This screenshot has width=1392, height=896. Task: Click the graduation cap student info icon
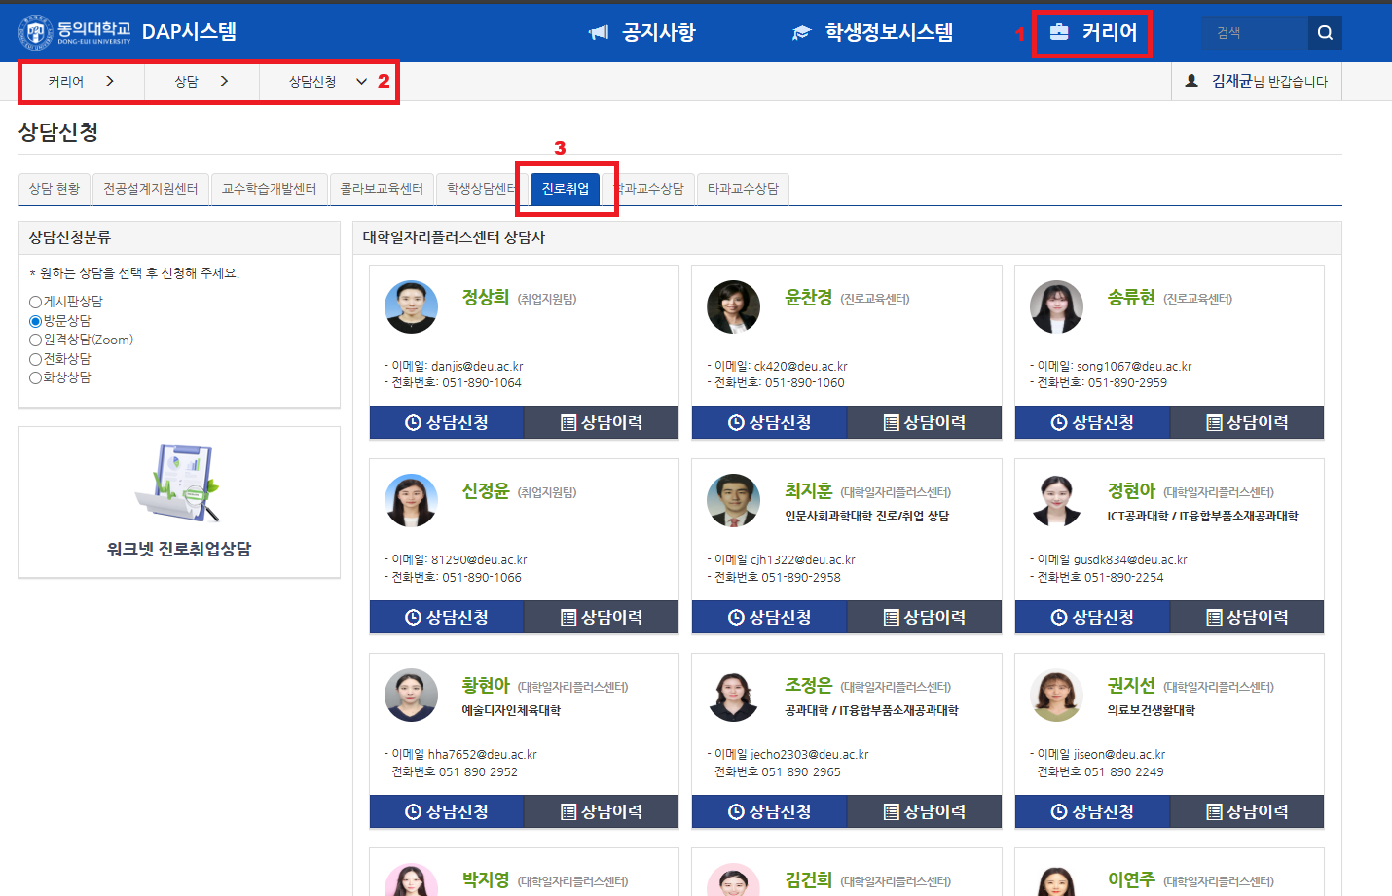point(801,33)
